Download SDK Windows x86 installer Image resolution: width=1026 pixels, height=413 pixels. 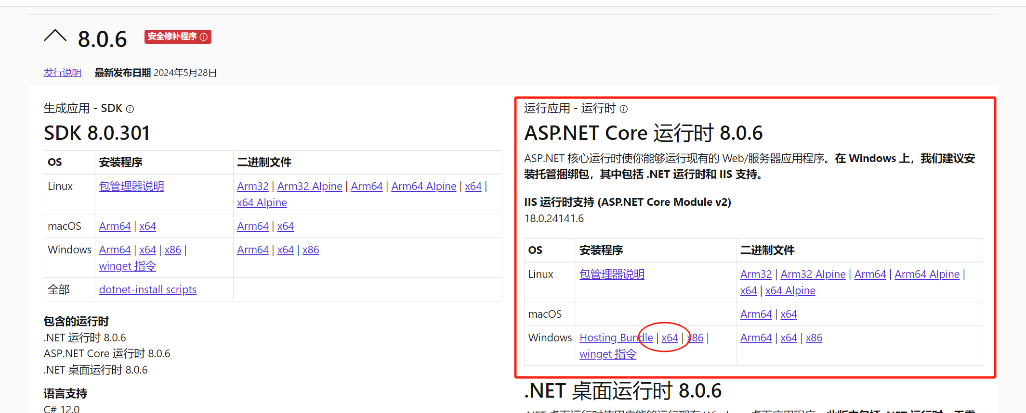(173, 250)
